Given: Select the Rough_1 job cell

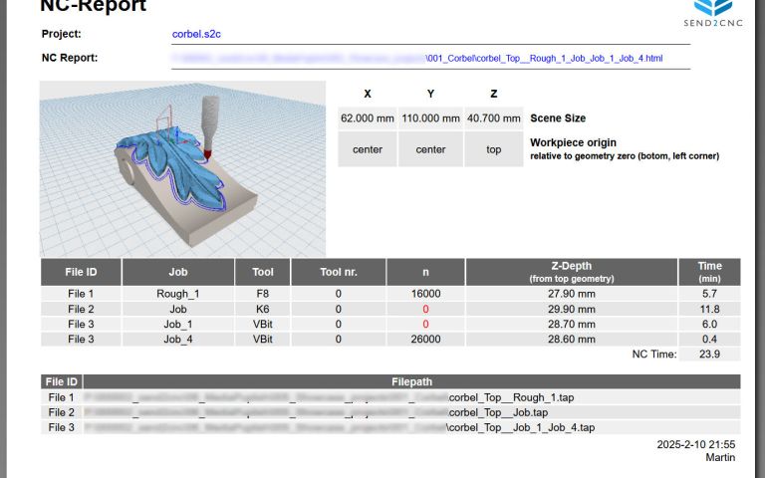Looking at the screenshot, I should tap(178, 294).
